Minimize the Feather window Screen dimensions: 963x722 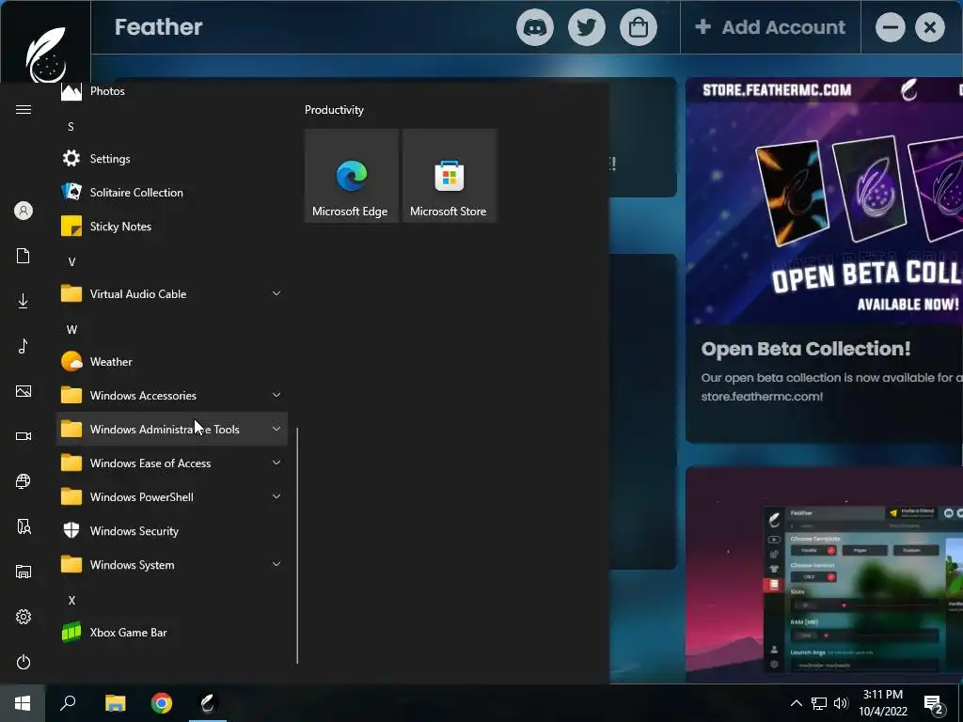891,27
